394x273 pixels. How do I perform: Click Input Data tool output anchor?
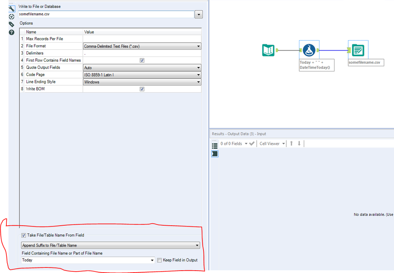(277, 50)
